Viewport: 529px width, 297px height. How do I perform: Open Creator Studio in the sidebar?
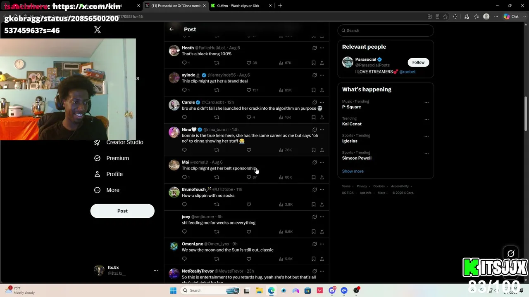click(x=119, y=142)
